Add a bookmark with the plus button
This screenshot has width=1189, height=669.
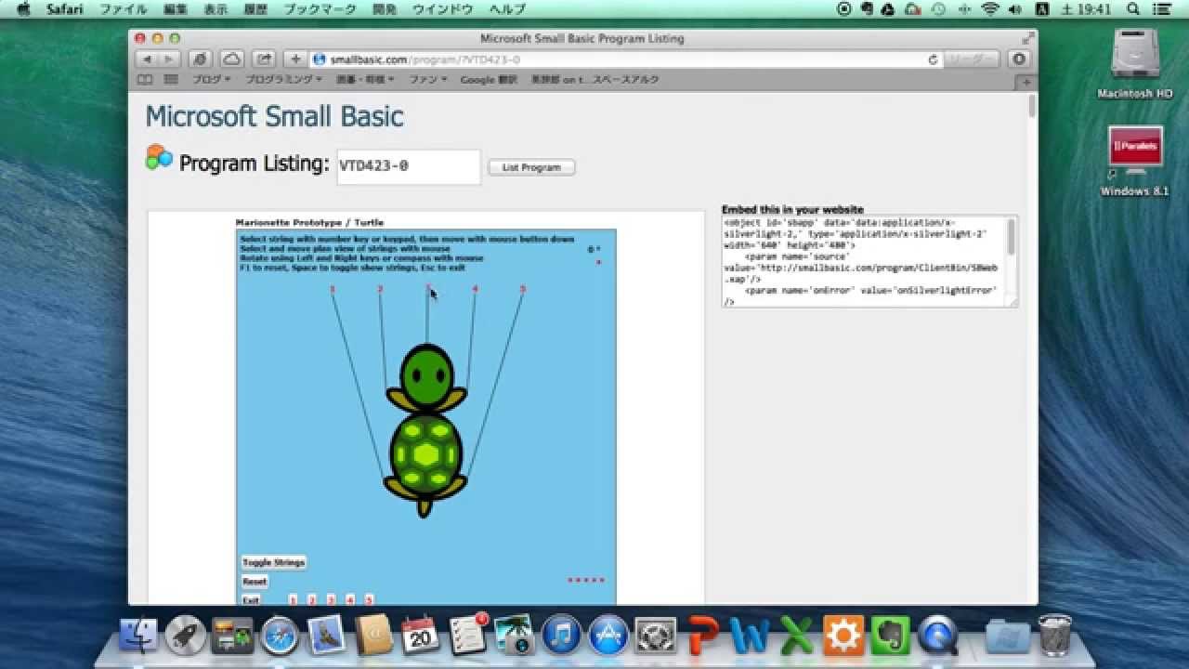[x=295, y=59]
